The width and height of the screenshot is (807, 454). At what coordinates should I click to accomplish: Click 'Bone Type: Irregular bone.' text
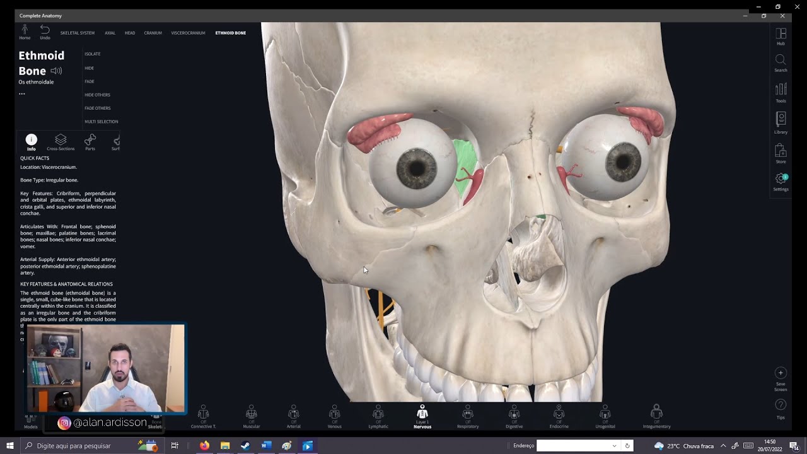(49, 180)
